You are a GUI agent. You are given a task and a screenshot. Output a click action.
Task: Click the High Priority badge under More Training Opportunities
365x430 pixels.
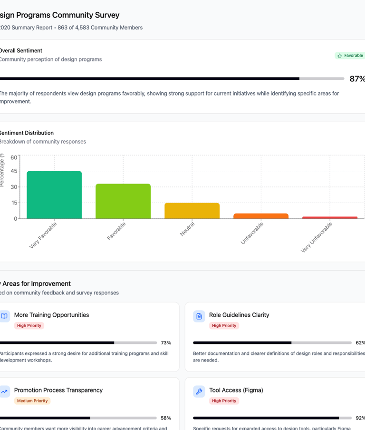tap(29, 326)
